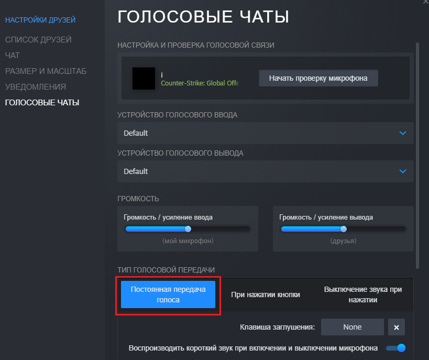The image size is (429, 360).
Task: Toggle mic on/off sound switch
Action: point(395,348)
